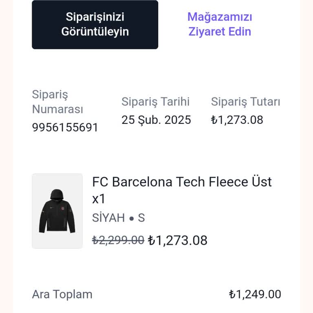This screenshot has width=313, height=313.
Task: Click the discounted price beside the crossed-out price
Action: pyautogui.click(x=177, y=240)
